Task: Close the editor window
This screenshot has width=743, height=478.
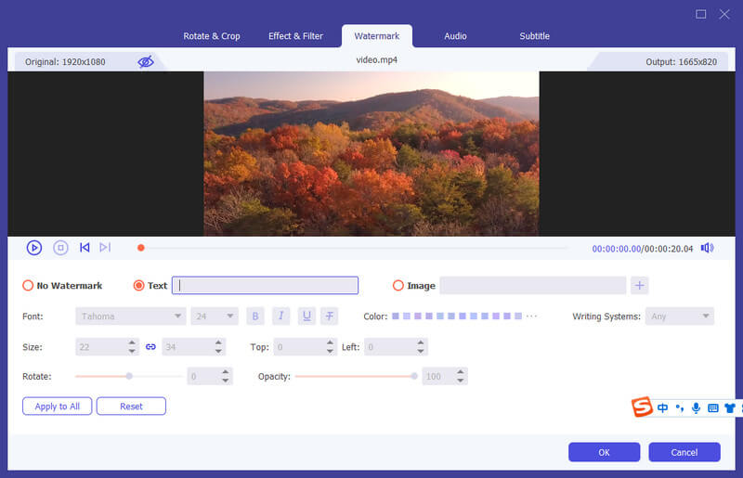Action: pos(724,14)
